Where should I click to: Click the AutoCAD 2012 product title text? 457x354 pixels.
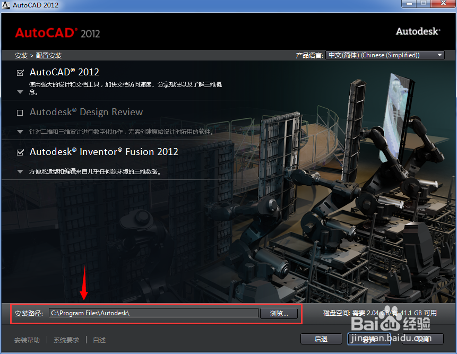point(64,72)
